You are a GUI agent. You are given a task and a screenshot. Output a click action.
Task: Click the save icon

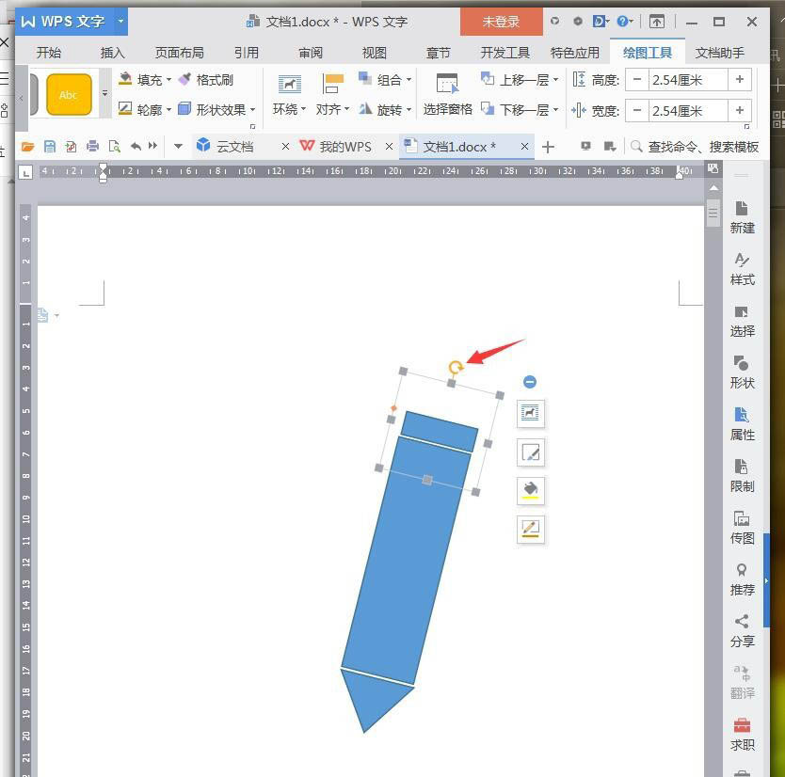point(49,147)
